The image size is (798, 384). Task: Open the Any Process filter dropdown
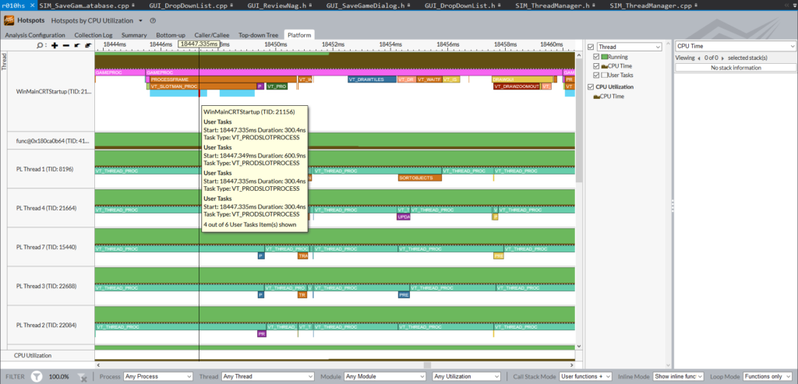point(158,376)
